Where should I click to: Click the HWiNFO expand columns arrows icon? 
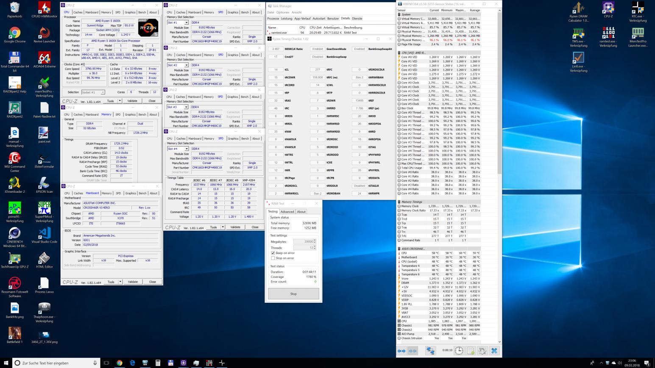click(401, 351)
